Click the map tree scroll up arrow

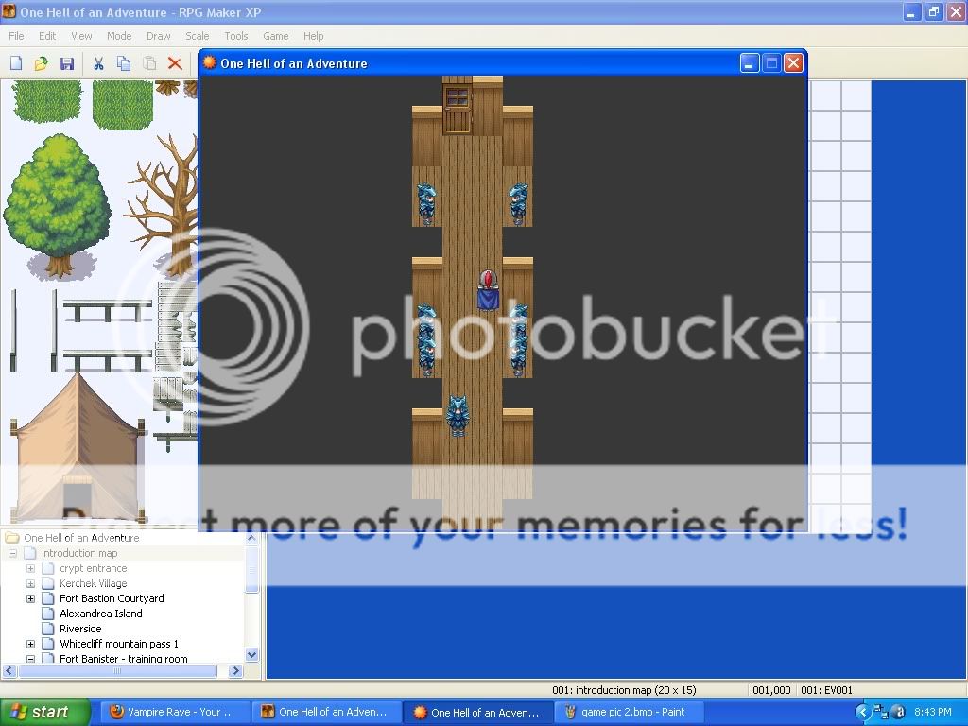251,538
